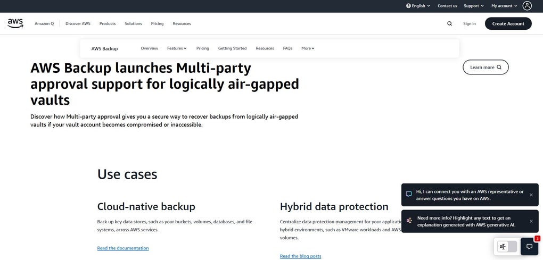Open the Products menu
The image size is (543, 260).
108,23
